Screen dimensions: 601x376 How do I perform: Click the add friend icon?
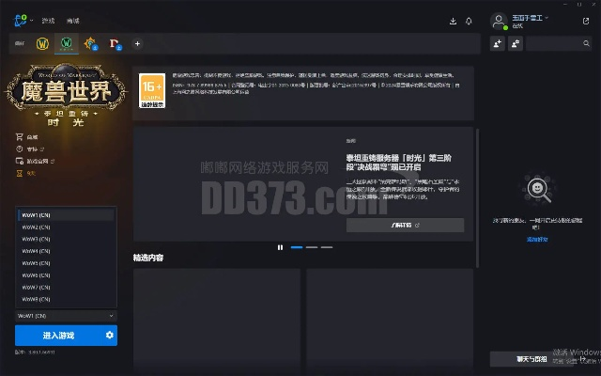[498, 44]
